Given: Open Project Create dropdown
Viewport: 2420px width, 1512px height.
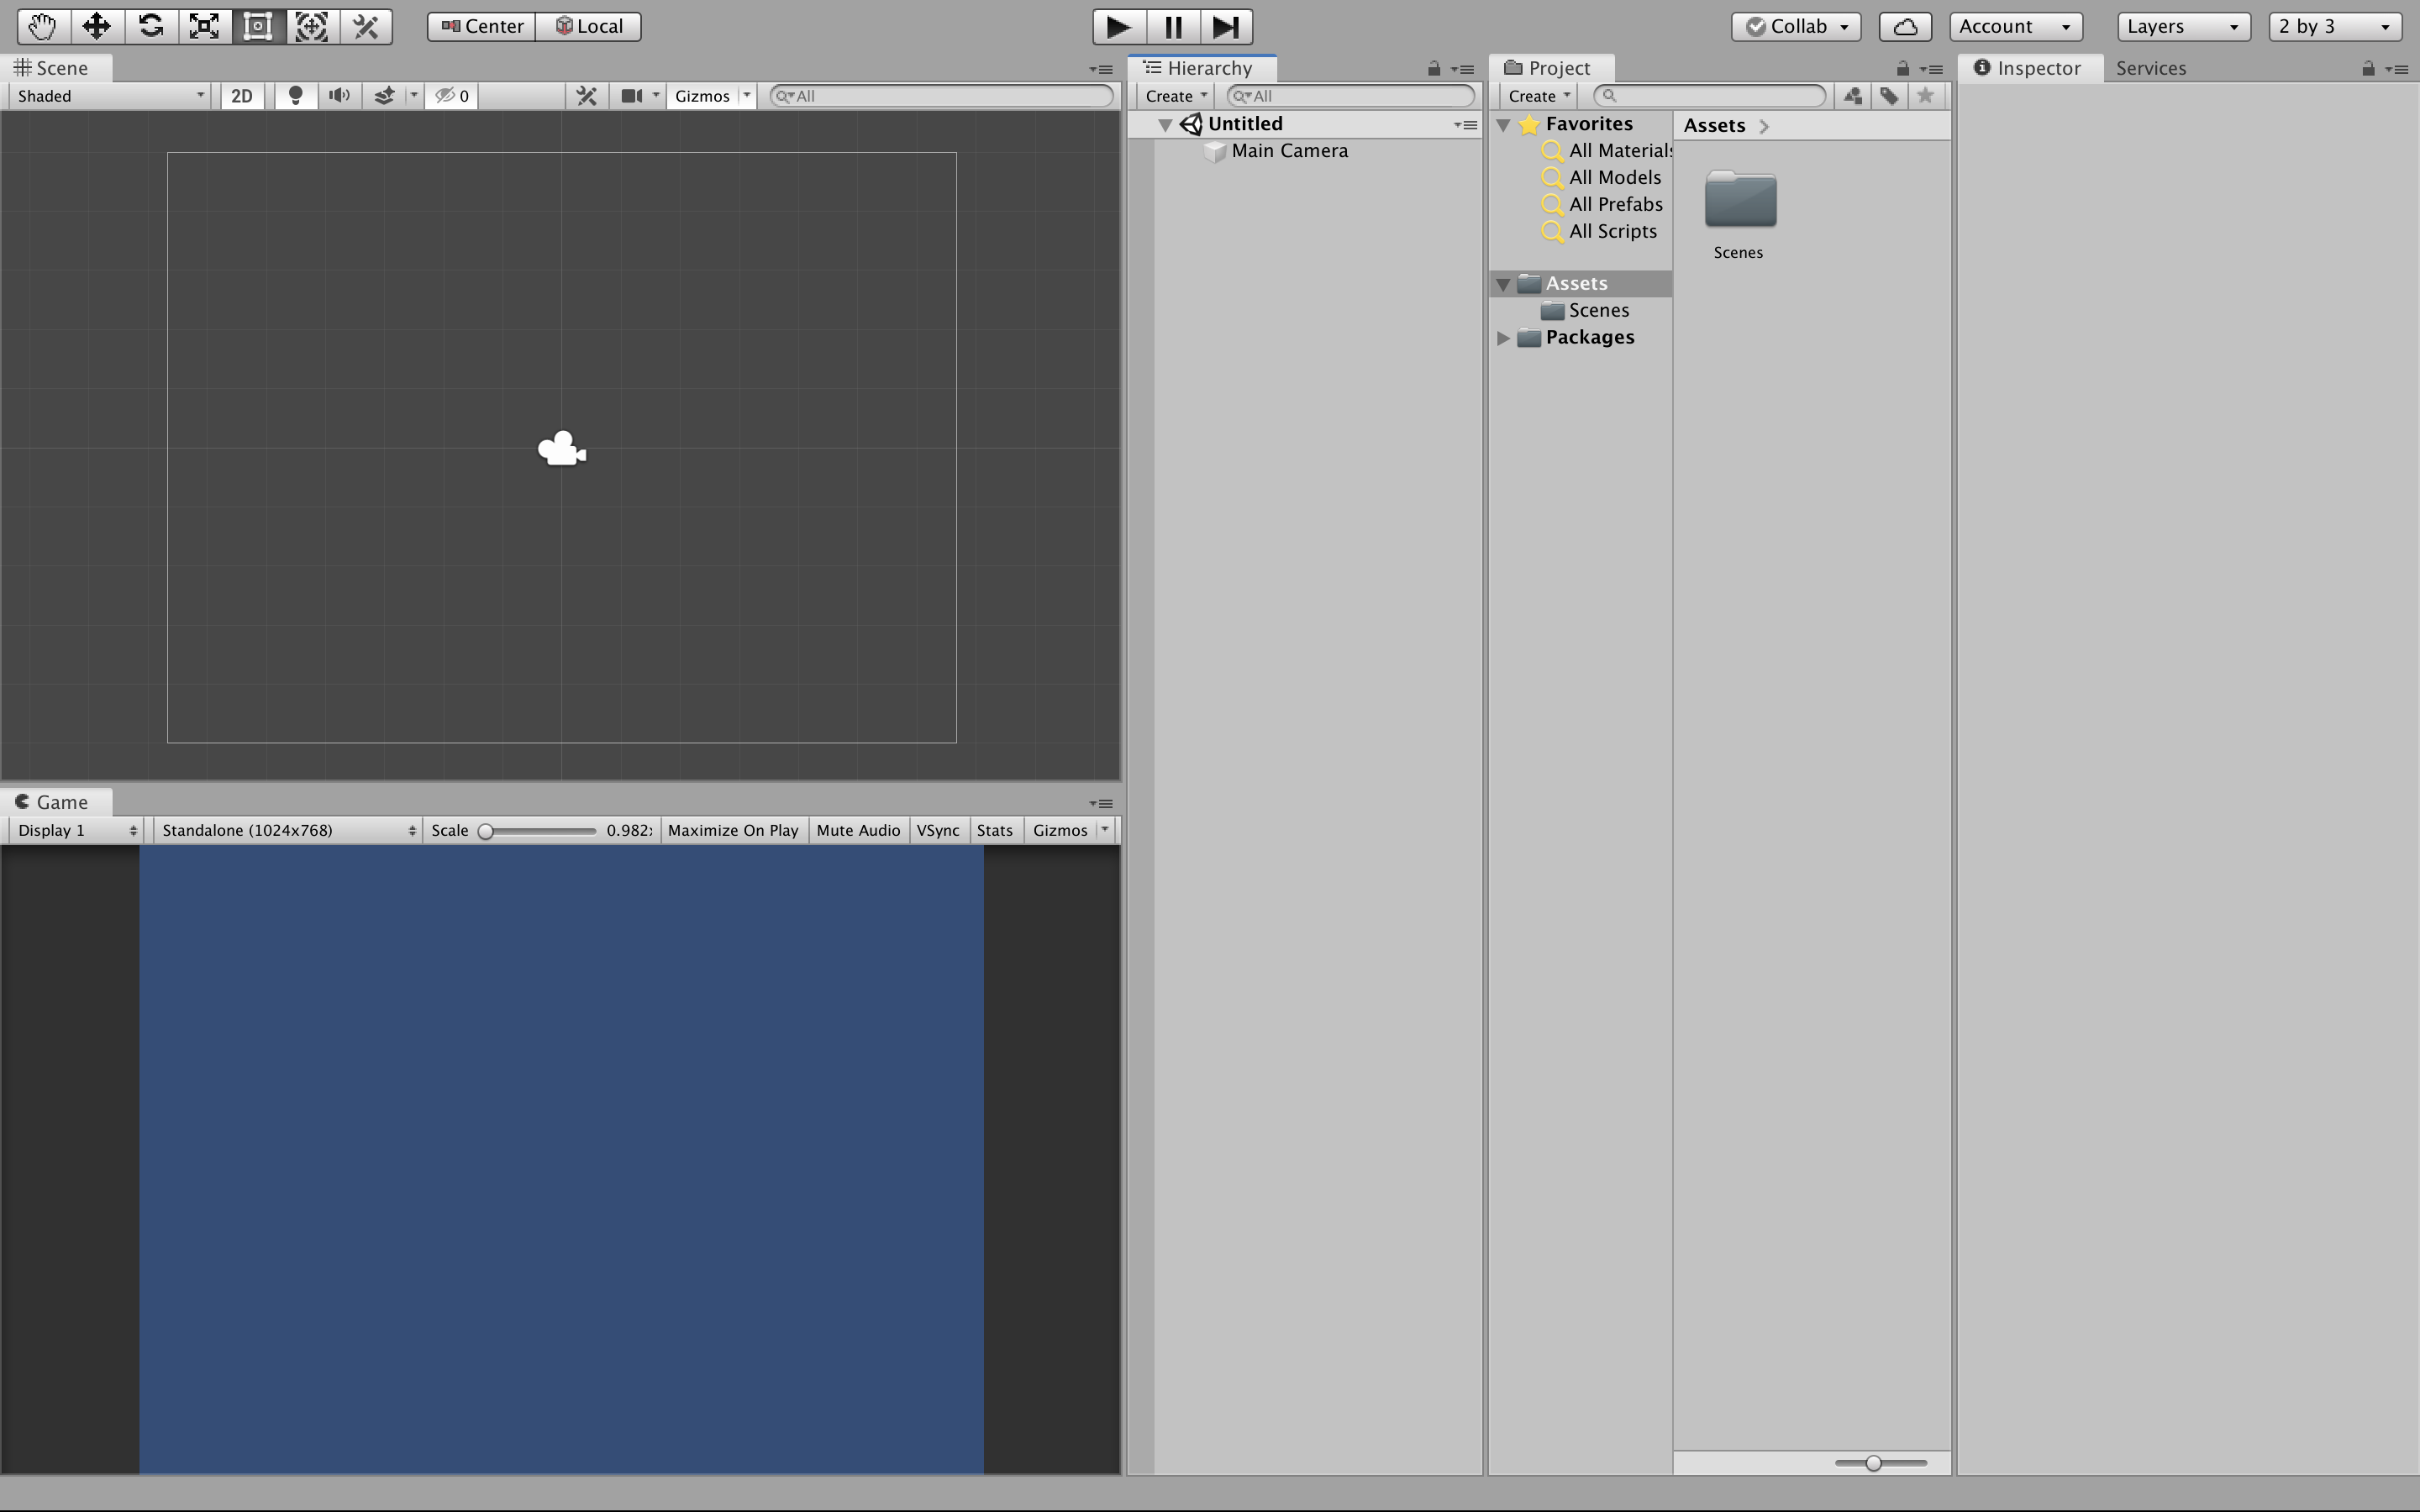Looking at the screenshot, I should 1539,95.
